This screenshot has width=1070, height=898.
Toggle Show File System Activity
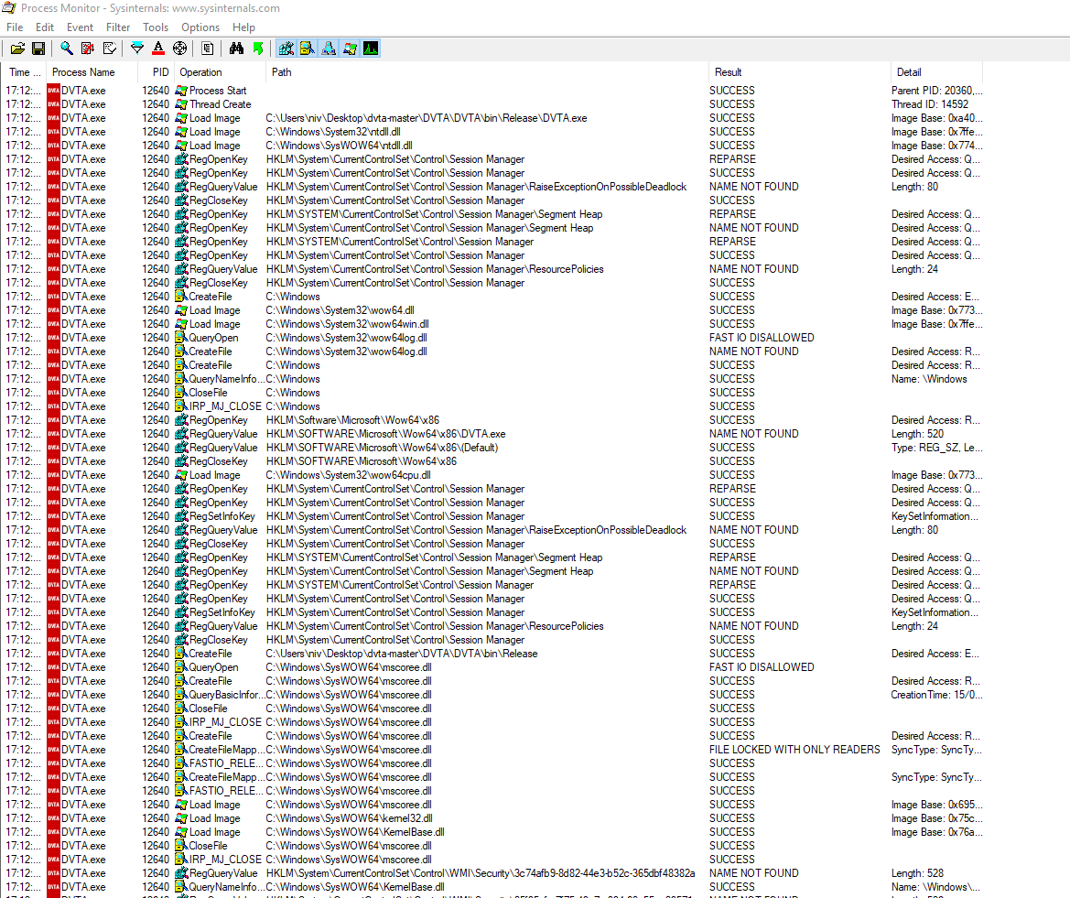click(307, 49)
